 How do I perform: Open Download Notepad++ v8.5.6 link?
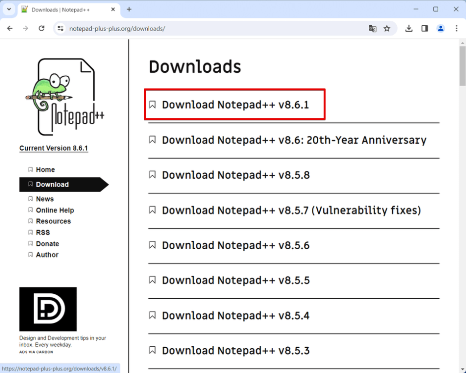pos(235,245)
